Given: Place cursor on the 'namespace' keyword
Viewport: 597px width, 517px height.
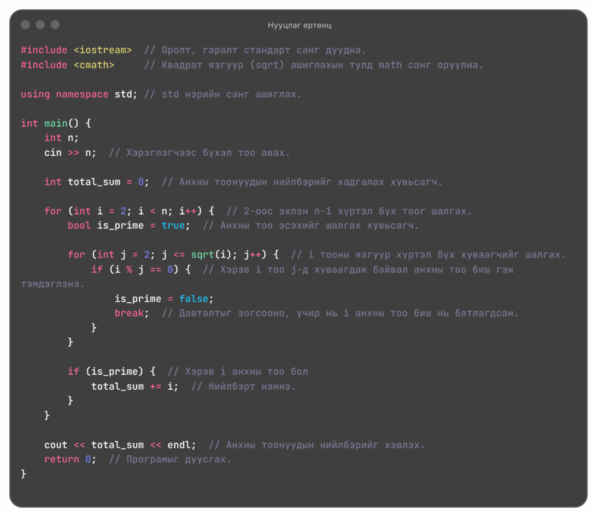Looking at the screenshot, I should (x=82, y=94).
